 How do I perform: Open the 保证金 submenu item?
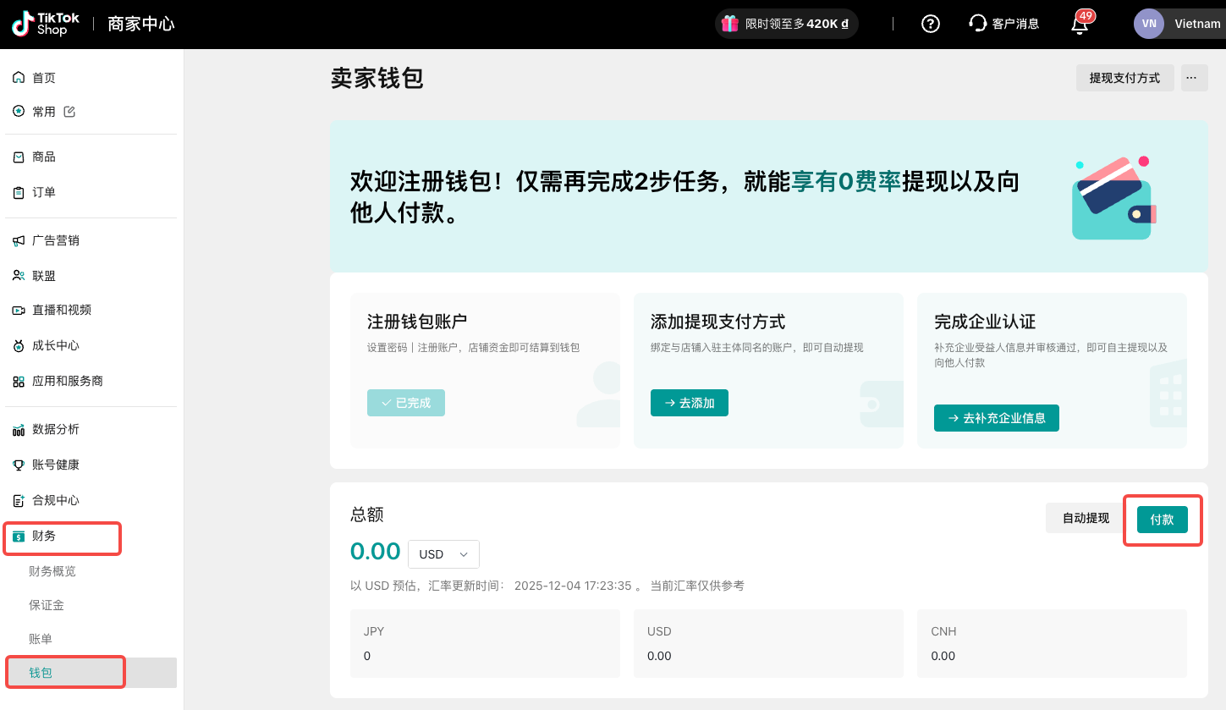[x=47, y=605]
